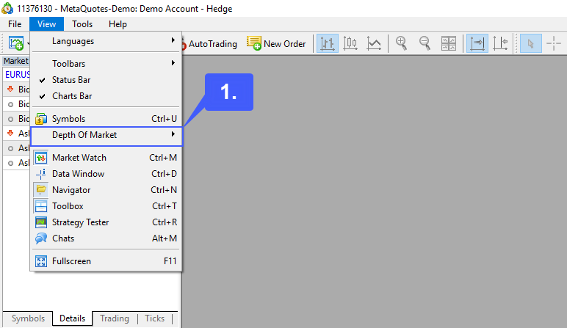Toggle the Navigator panel
The image size is (567, 328).
[106, 190]
